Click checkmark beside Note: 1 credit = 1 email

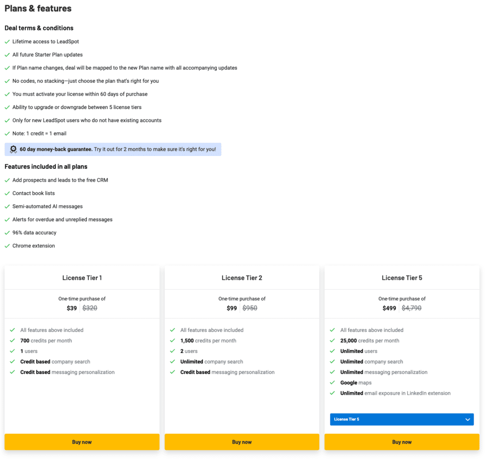(x=7, y=134)
